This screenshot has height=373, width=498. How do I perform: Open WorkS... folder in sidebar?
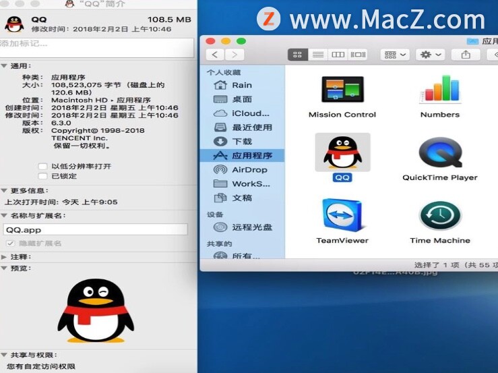pyautogui.click(x=242, y=183)
